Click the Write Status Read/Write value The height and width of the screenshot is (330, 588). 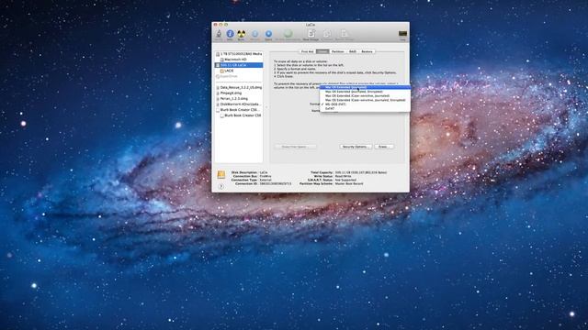tap(343, 176)
